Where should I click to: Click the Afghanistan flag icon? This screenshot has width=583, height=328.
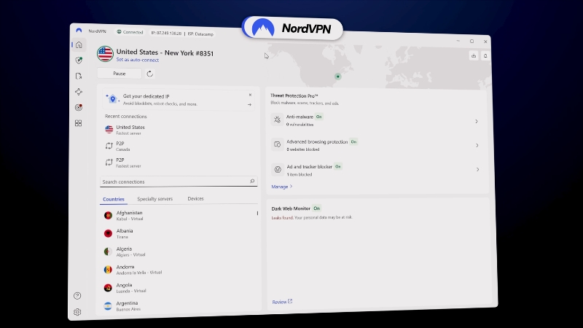point(108,215)
